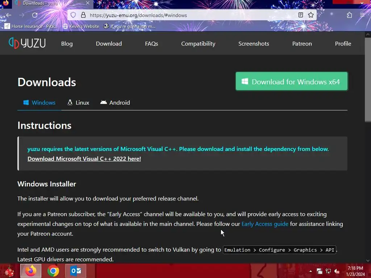Open the tracking protection shield icon

click(x=73, y=15)
